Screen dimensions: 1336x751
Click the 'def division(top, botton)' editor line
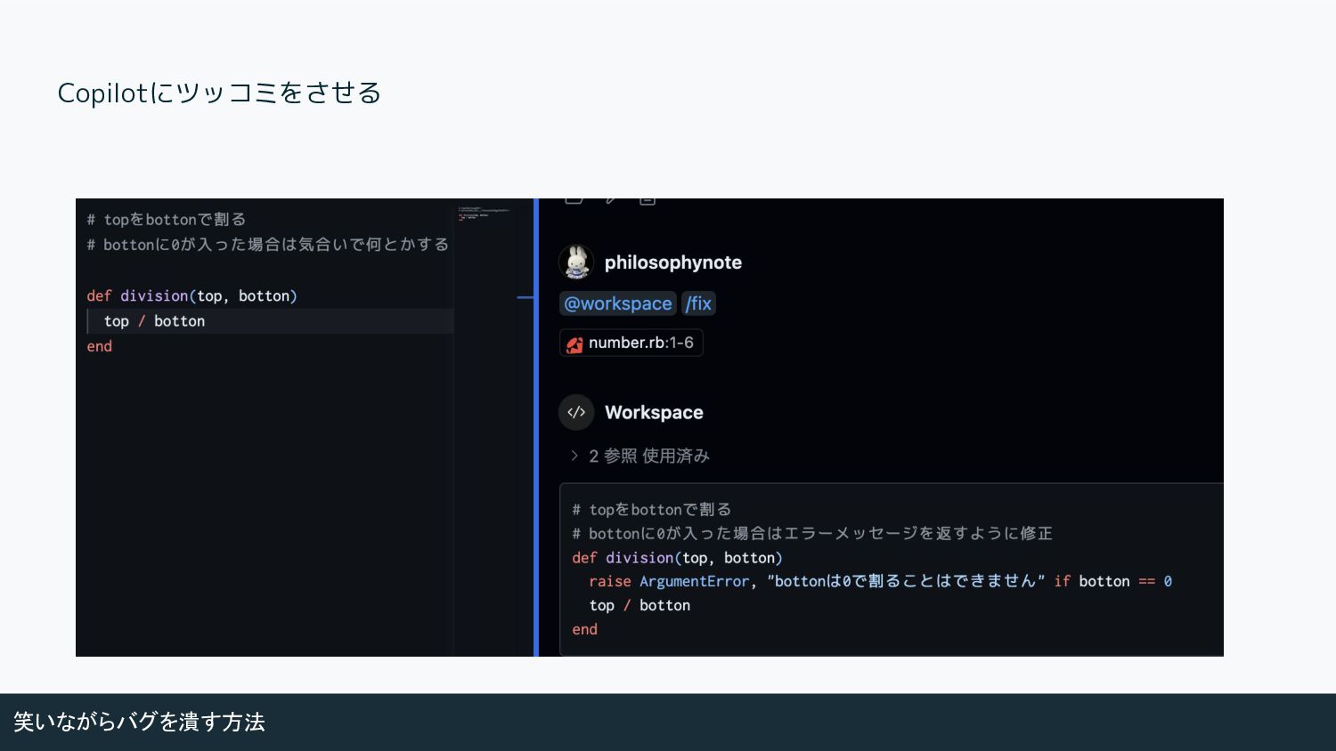click(192, 295)
